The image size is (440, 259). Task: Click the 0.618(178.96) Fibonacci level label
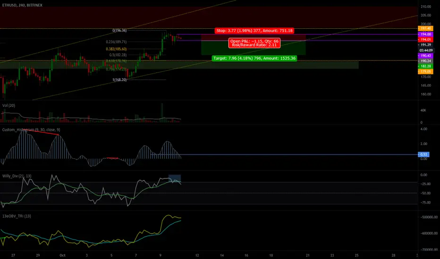coord(116,61)
